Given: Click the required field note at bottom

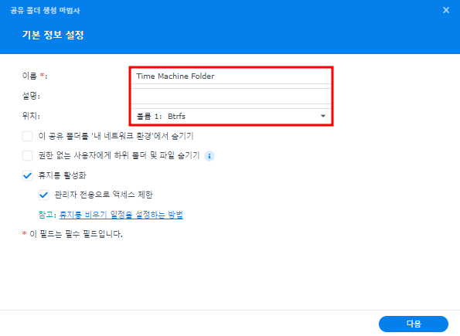Looking at the screenshot, I should pyautogui.click(x=73, y=234).
